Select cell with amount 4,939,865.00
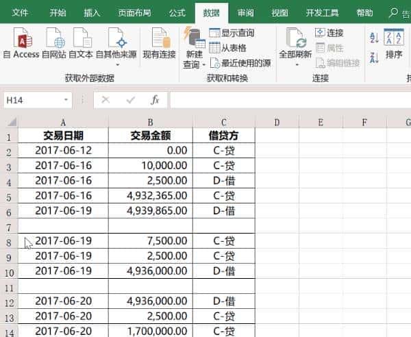Image resolution: width=411 pixels, height=337 pixels. 151,210
